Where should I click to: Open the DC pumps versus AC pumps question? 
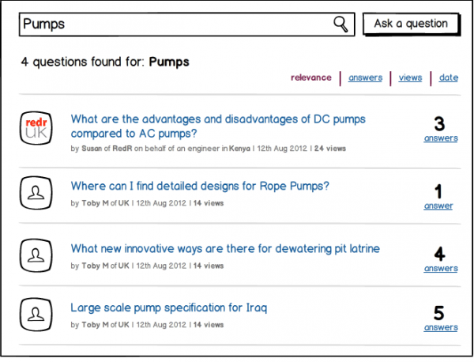218,126
